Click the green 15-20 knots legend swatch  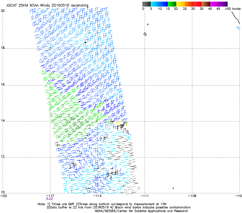click(x=172, y=4)
